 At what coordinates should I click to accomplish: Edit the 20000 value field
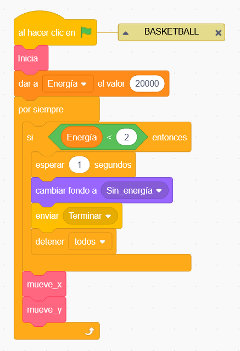coord(147,83)
